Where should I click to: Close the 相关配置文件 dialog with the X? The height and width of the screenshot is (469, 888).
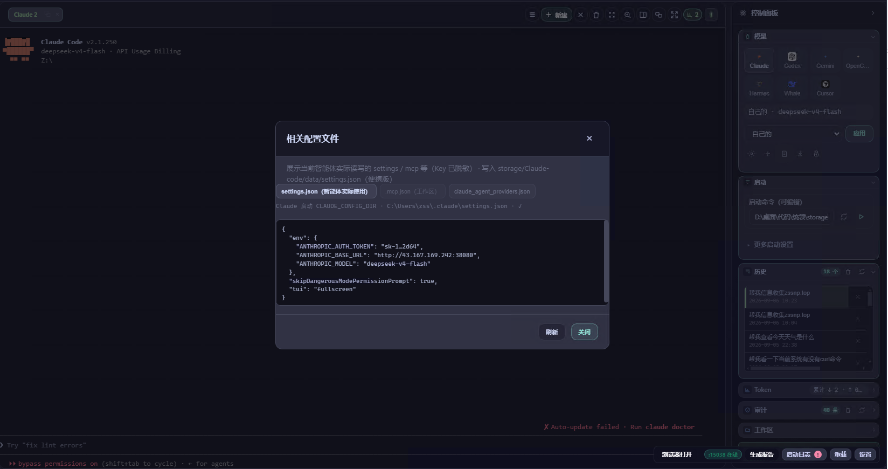click(589, 139)
